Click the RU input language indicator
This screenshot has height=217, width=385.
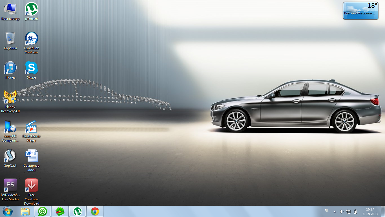(327, 211)
